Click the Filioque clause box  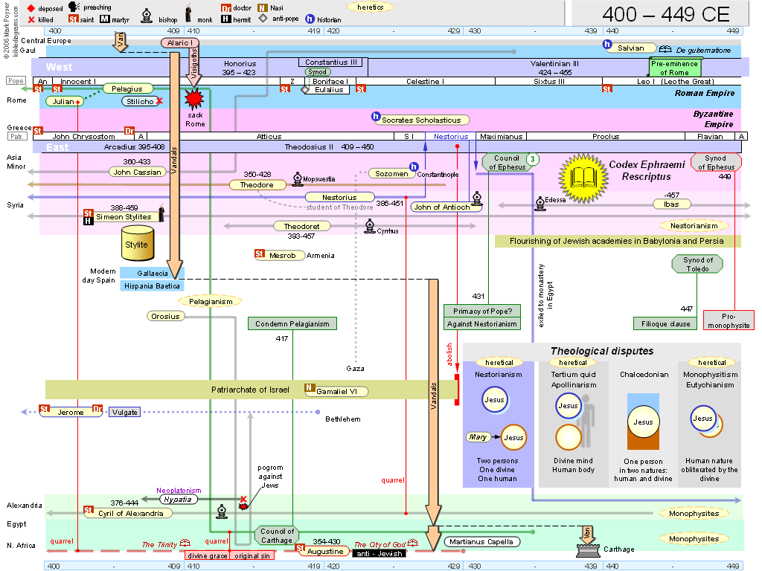tap(665, 323)
